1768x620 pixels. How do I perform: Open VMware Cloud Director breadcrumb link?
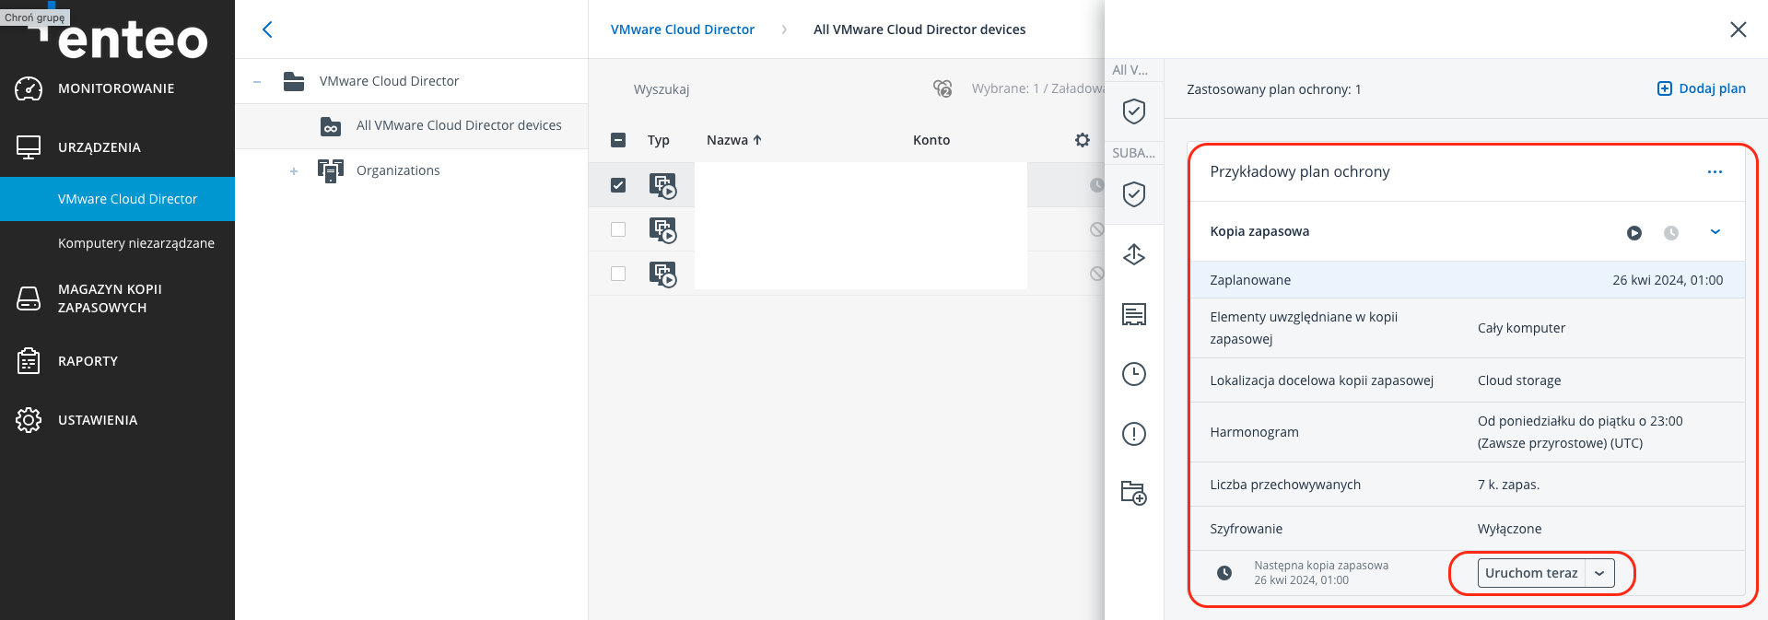coord(683,29)
